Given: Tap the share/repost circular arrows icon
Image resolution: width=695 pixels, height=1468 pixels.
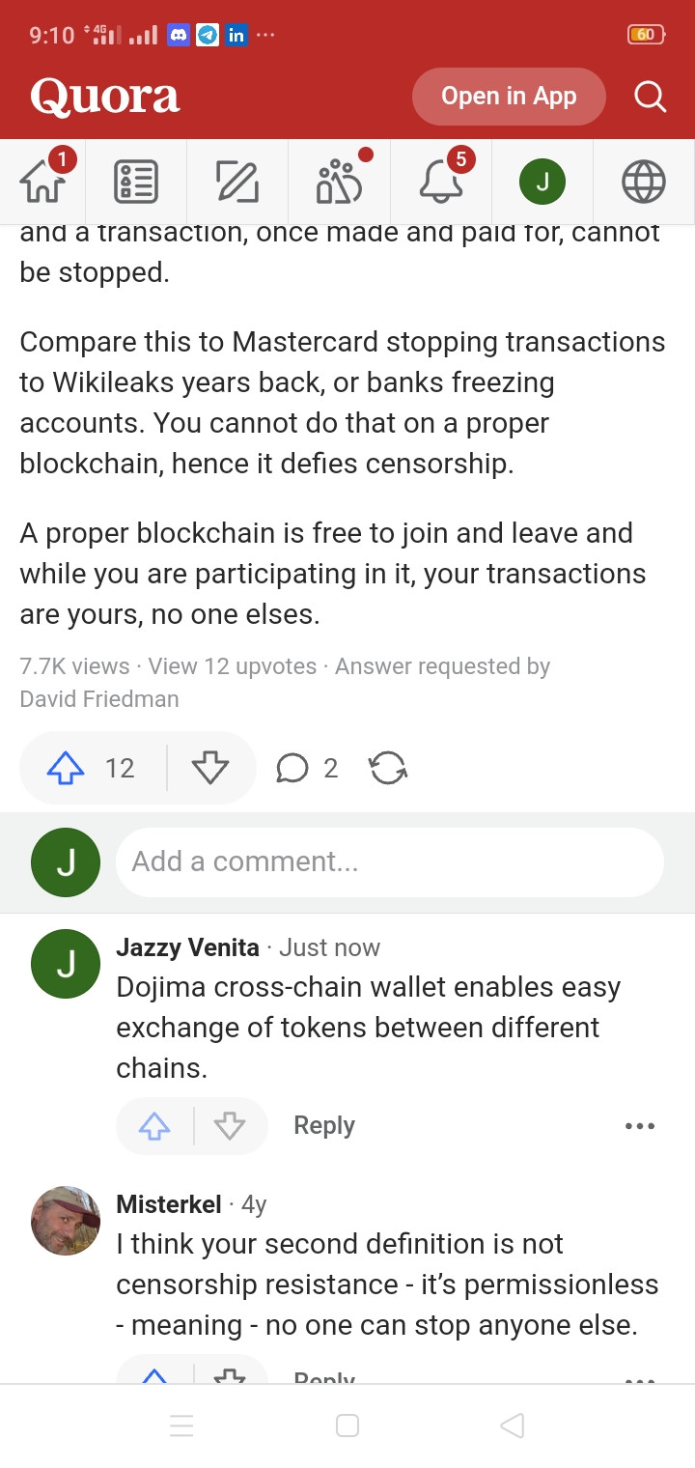Looking at the screenshot, I should coord(388,768).
